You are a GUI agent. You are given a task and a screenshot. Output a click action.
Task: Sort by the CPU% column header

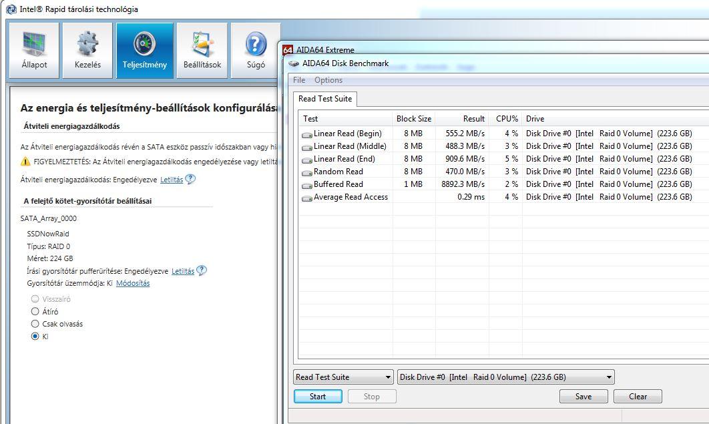(505, 118)
